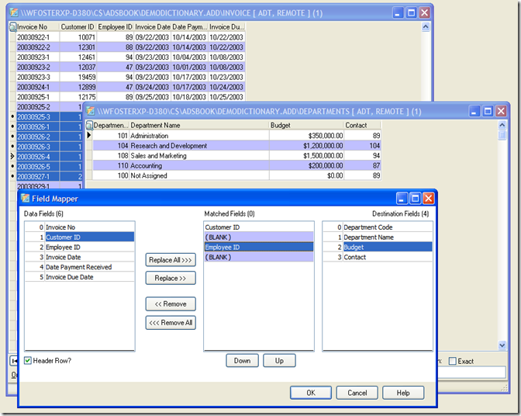Click the Invoice grid corner selector icon
Viewport: 521px width, 416px height.
12,27
